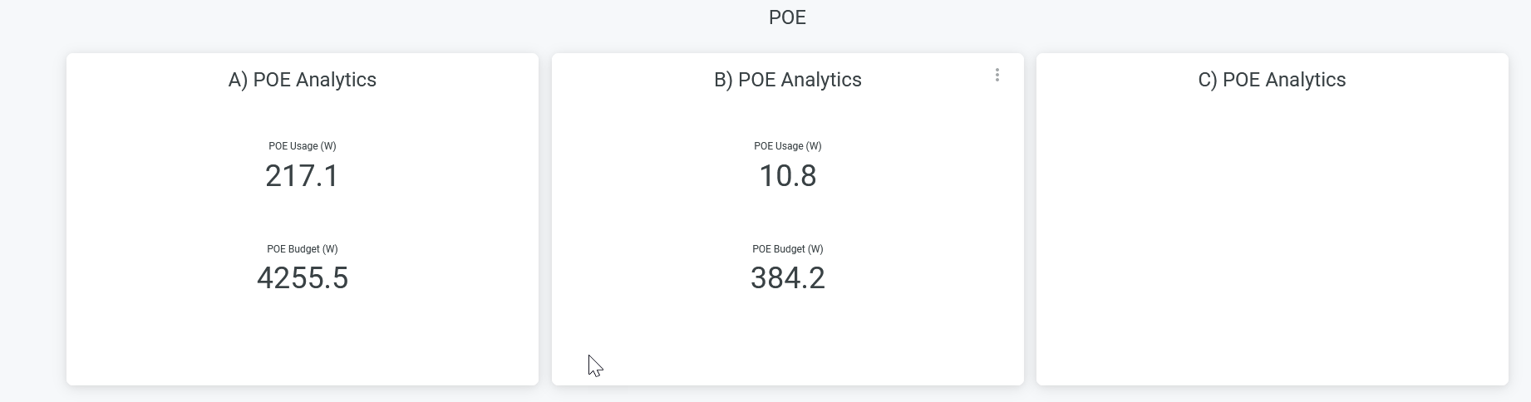Click "POE Usage (W)" label in panel B

[787, 146]
